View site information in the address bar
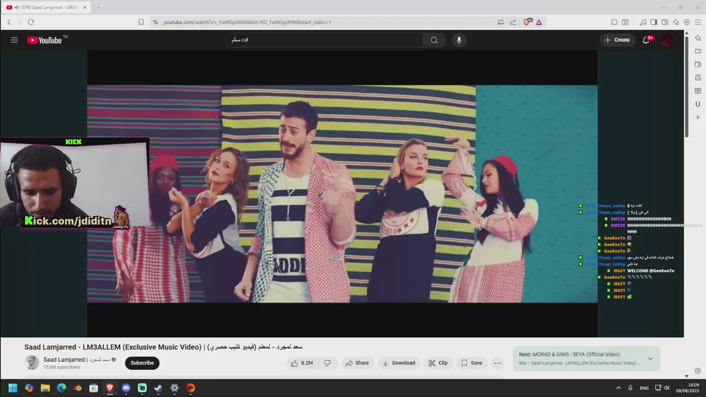This screenshot has height=397, width=706. [156, 22]
